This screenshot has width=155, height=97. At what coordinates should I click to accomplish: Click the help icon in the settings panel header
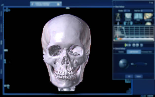click(150, 3)
